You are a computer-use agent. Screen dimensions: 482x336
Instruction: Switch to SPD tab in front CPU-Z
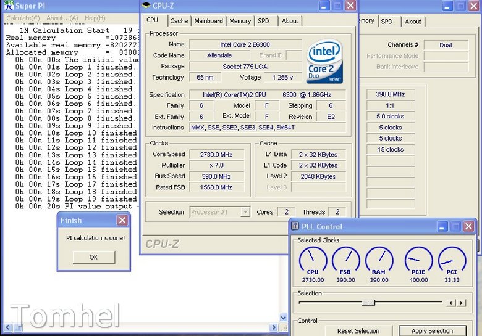(x=264, y=21)
